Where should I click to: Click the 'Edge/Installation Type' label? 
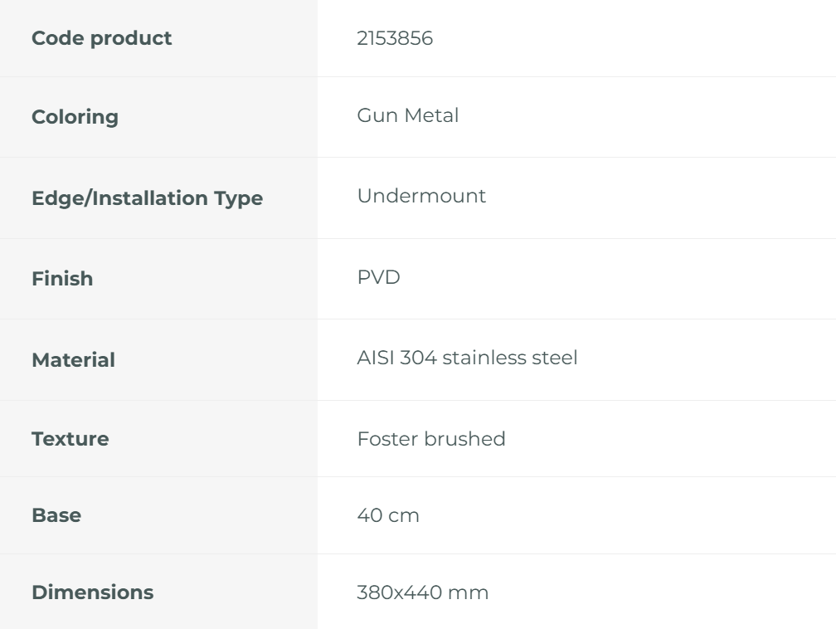(x=147, y=198)
